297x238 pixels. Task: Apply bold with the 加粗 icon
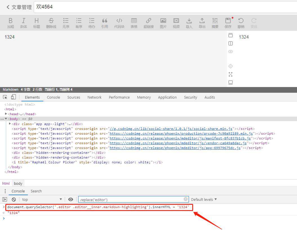click(x=11, y=23)
